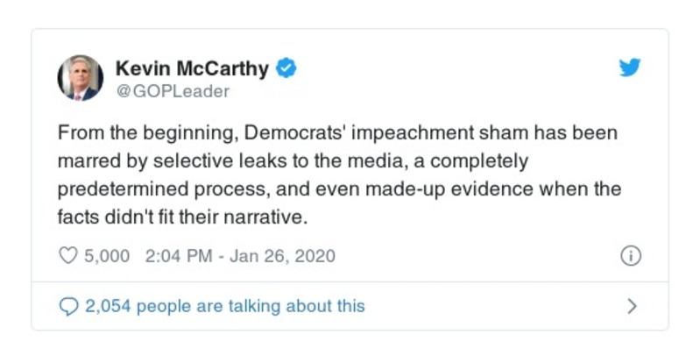Click the 5,000 likes count
Viewport: 700px width, 363px height.
point(106,256)
